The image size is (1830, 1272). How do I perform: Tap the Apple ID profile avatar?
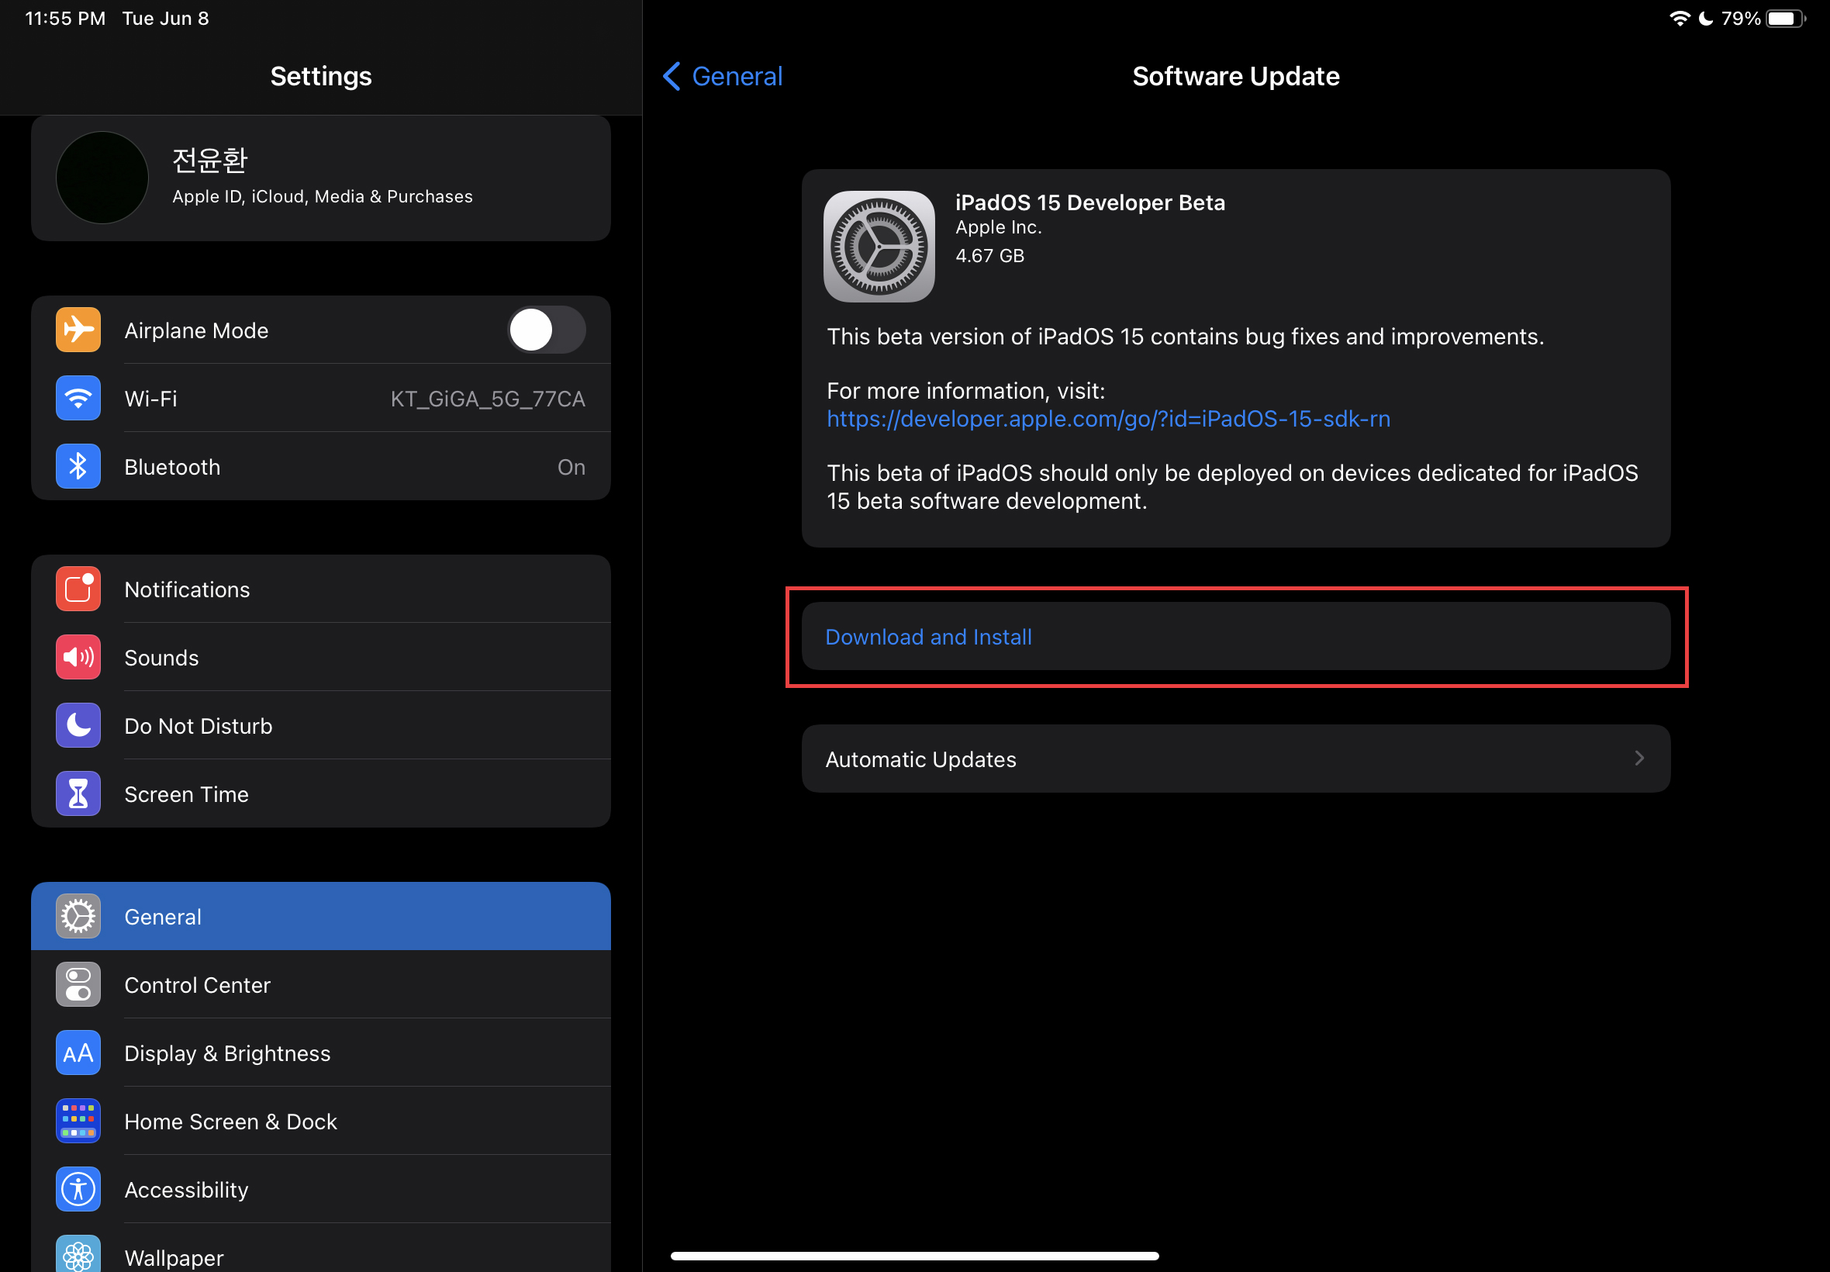(102, 178)
